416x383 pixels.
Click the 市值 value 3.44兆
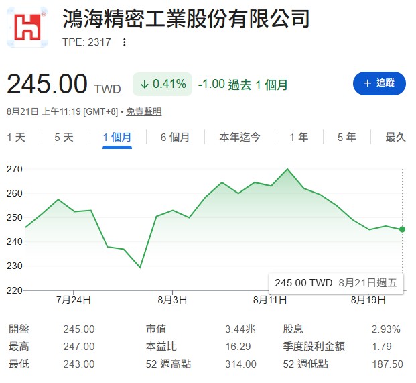click(x=240, y=329)
